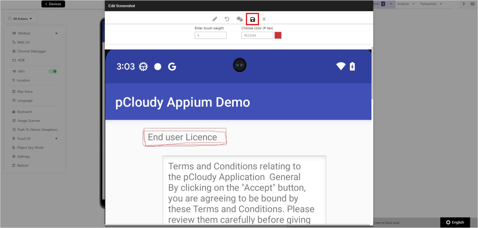478x228 pixels.
Task: Close the Analysis tab
Action: (413, 4)
